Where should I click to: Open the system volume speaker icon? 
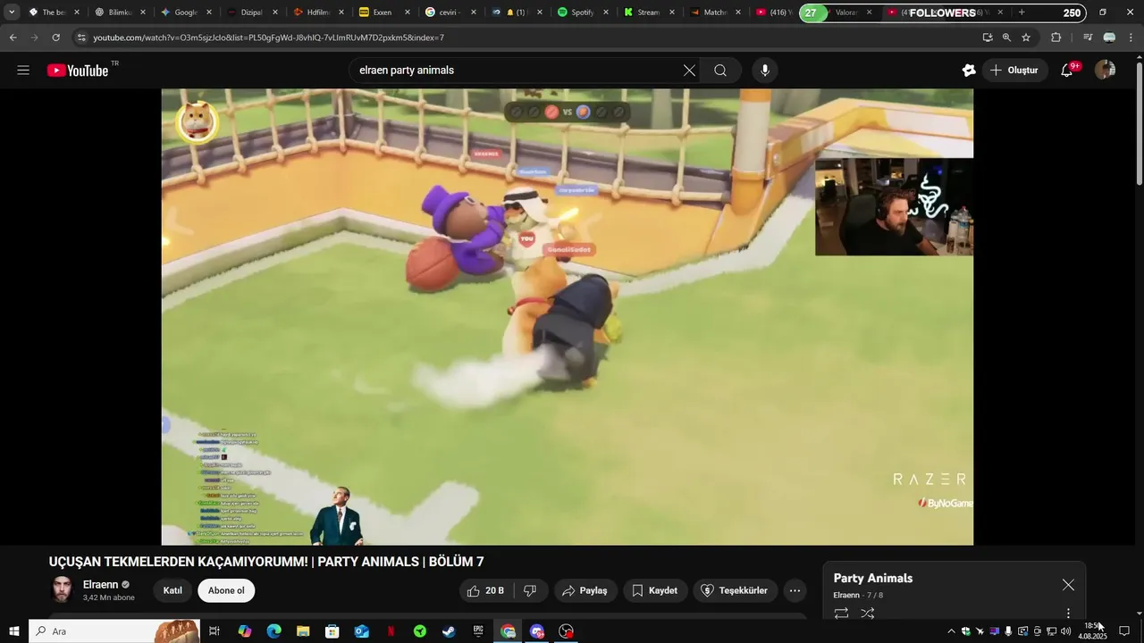(1065, 631)
